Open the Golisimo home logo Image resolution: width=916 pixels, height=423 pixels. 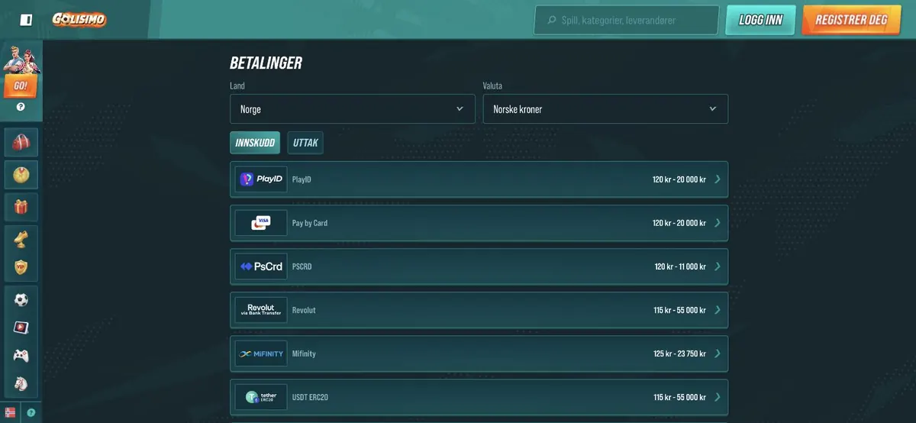pyautogui.click(x=79, y=20)
